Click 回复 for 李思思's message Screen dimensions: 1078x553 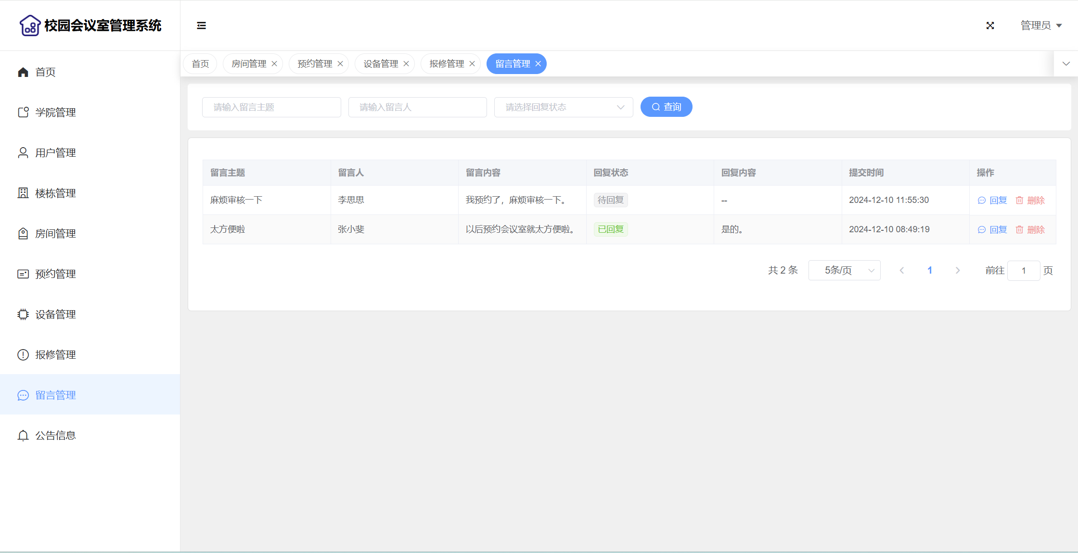(993, 201)
